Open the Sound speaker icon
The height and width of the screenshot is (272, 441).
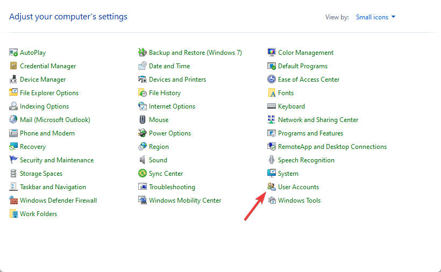coord(143,160)
